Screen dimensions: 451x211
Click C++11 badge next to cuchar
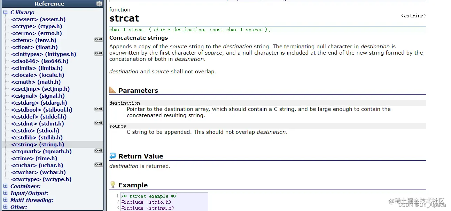(x=99, y=165)
